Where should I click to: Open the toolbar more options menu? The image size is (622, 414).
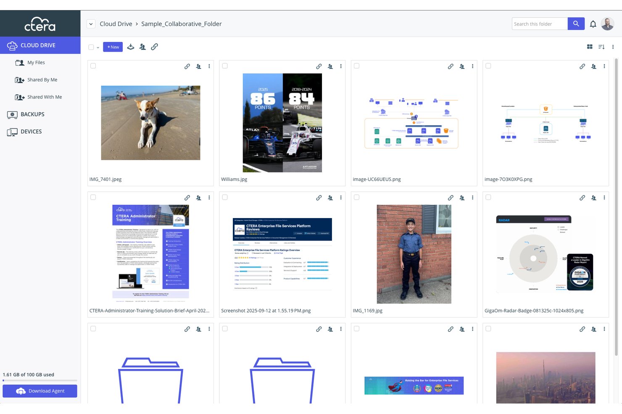613,47
